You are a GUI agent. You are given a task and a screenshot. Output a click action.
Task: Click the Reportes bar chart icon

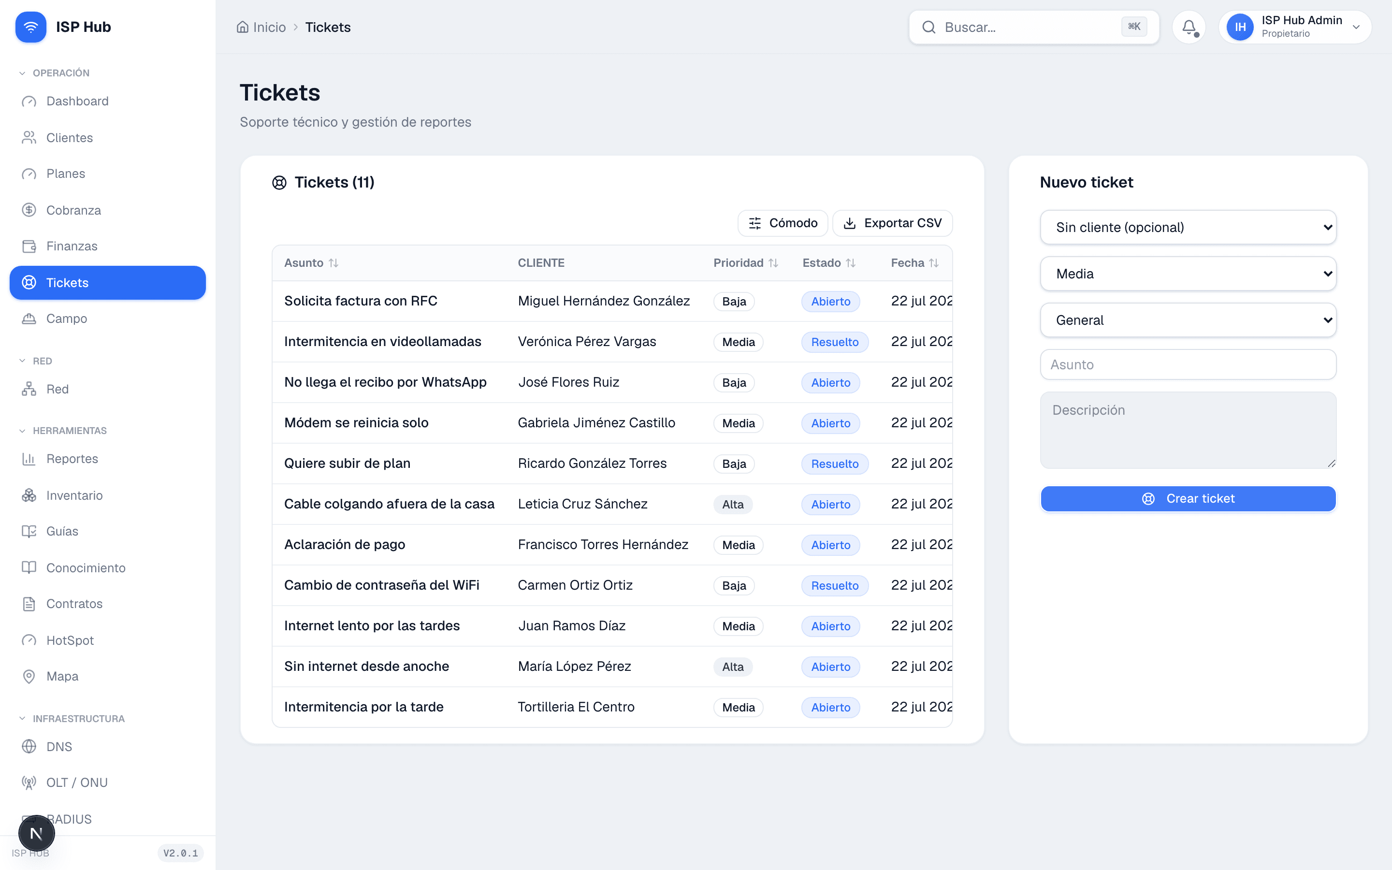[x=29, y=459]
